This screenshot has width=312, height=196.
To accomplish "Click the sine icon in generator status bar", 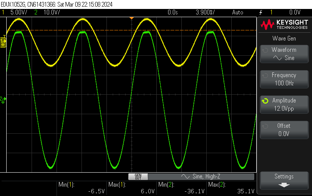I will 185,177.
